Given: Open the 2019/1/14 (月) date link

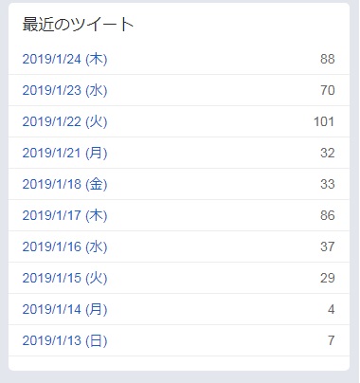Looking at the screenshot, I should click(64, 309).
